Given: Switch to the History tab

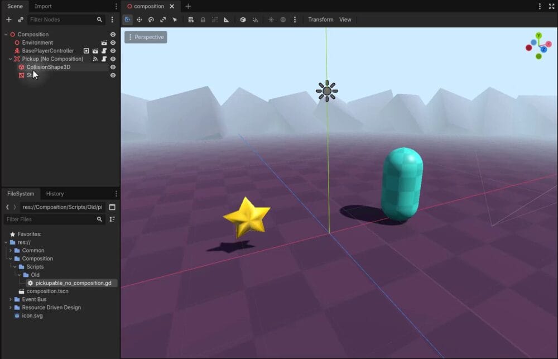Looking at the screenshot, I should [x=55, y=194].
